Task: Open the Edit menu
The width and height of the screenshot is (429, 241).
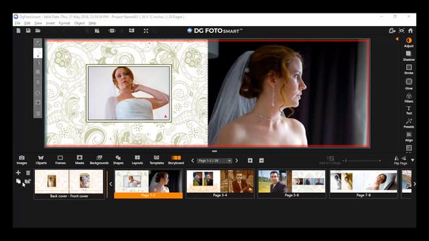Action: point(27,23)
